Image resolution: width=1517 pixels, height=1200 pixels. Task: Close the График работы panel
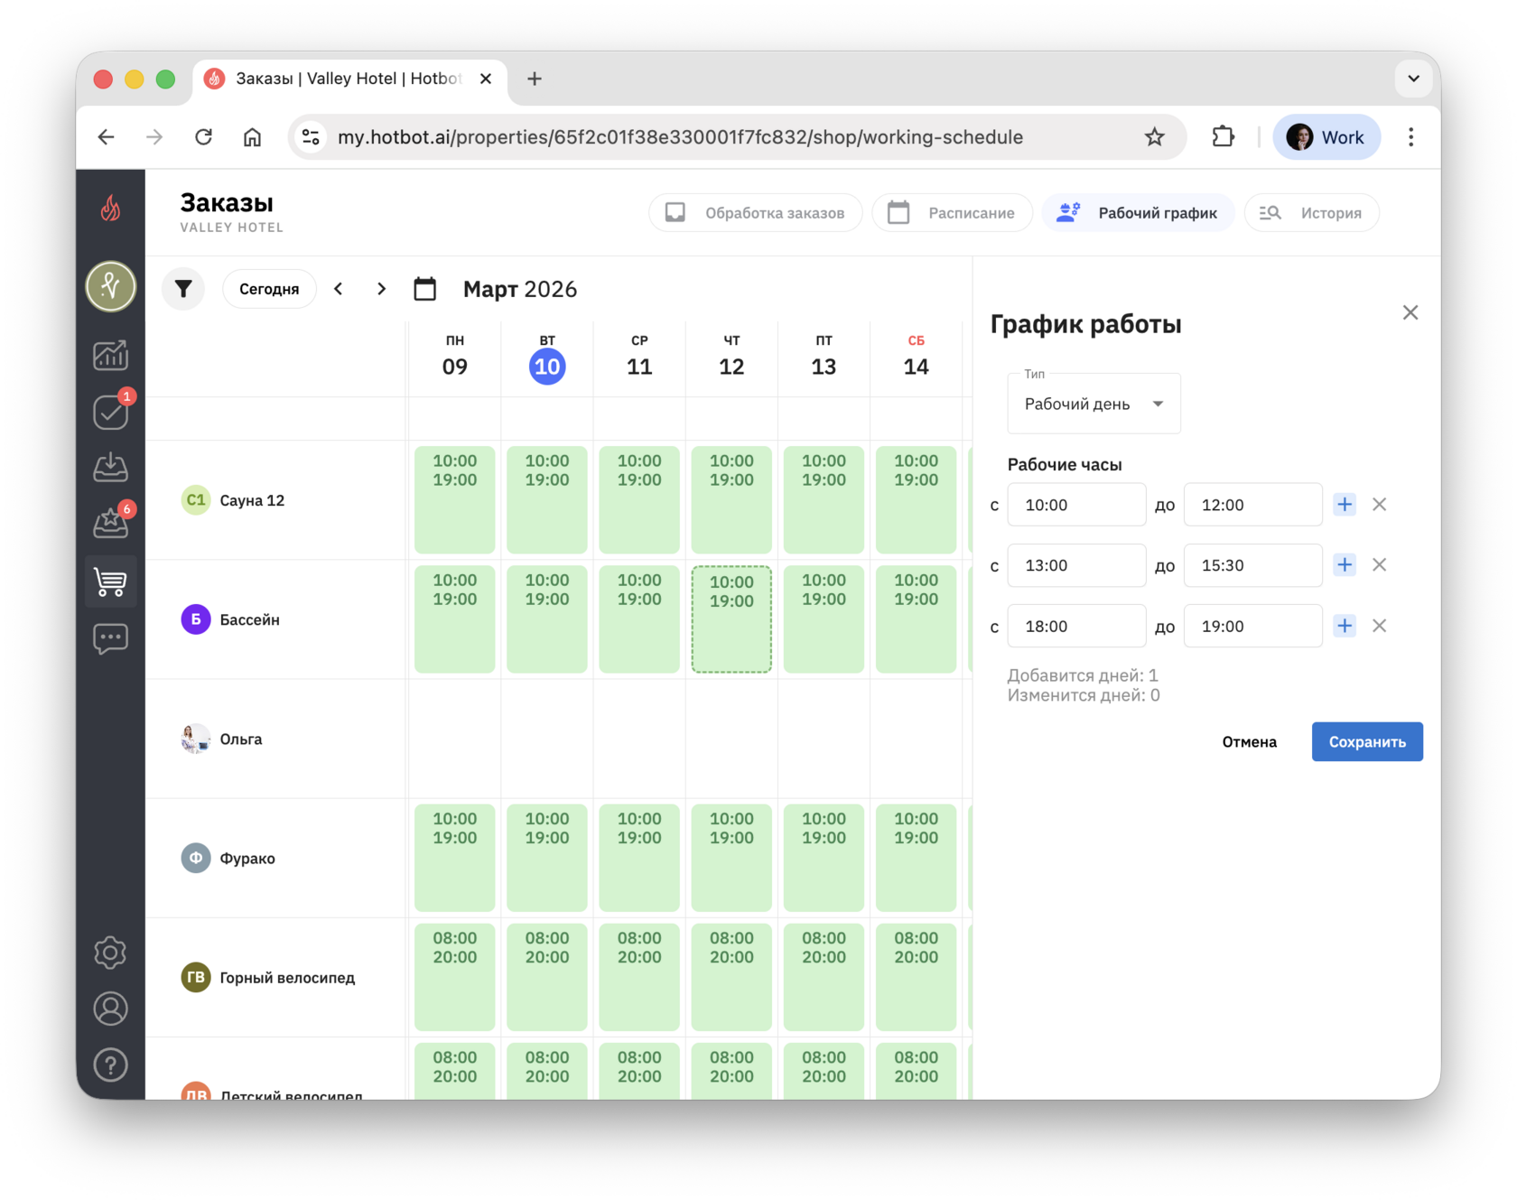coord(1410,312)
